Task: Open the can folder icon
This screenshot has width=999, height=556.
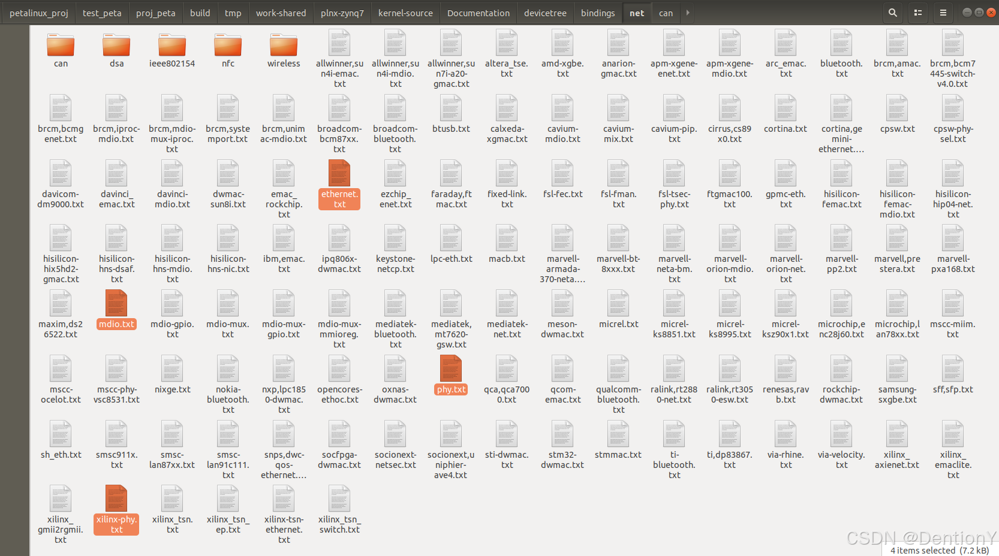Action: pos(61,45)
